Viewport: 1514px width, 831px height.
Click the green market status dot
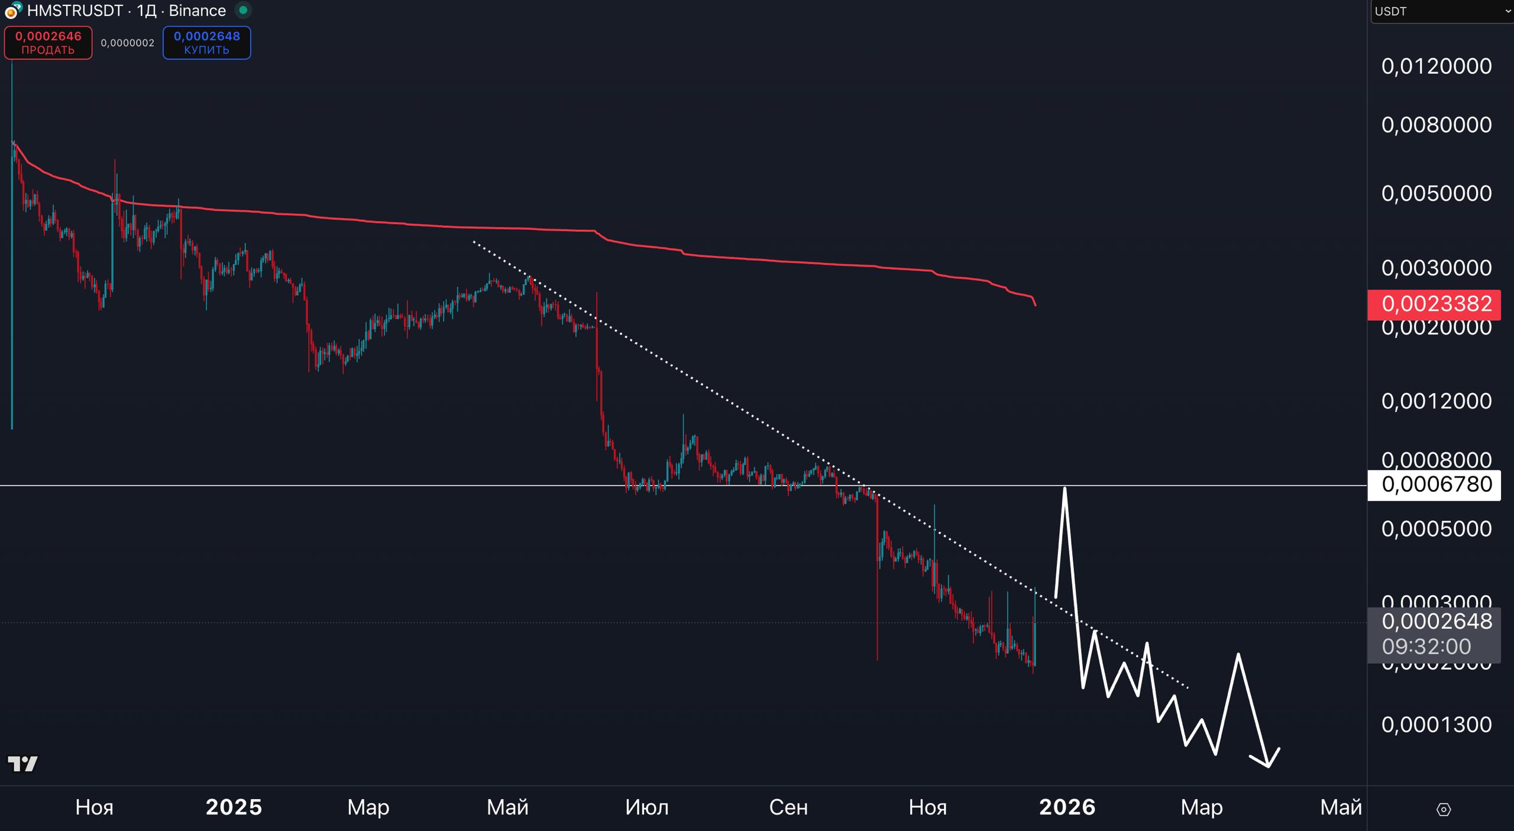tap(243, 10)
